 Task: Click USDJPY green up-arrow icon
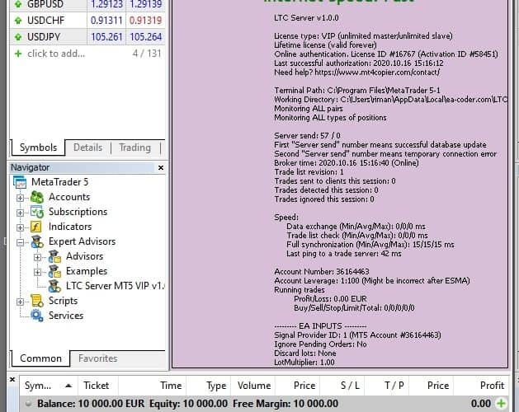point(18,37)
